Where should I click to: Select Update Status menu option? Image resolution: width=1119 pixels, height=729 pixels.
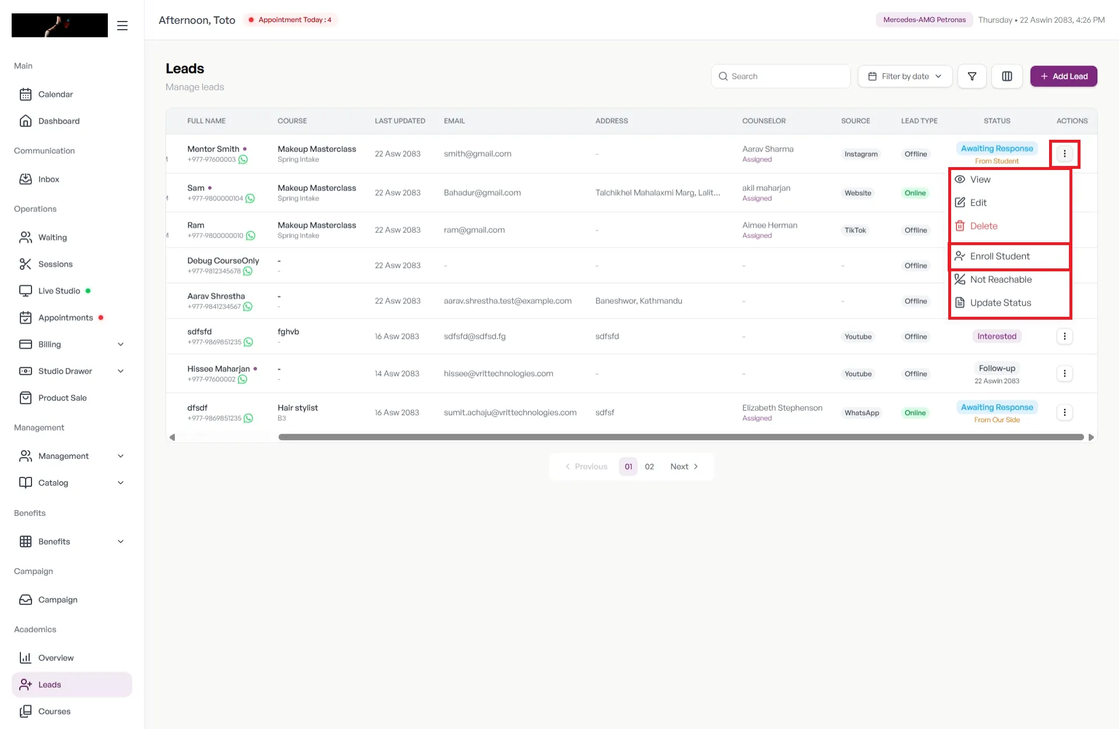(x=1010, y=303)
